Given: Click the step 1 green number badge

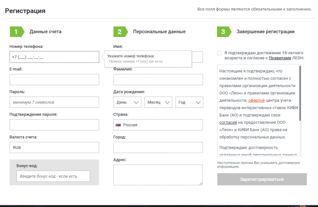Looking at the screenshot, I should [x=16, y=32].
